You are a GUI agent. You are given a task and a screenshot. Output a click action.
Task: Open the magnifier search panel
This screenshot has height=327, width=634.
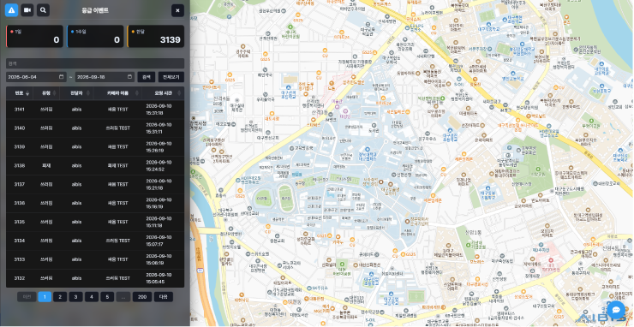tap(43, 10)
